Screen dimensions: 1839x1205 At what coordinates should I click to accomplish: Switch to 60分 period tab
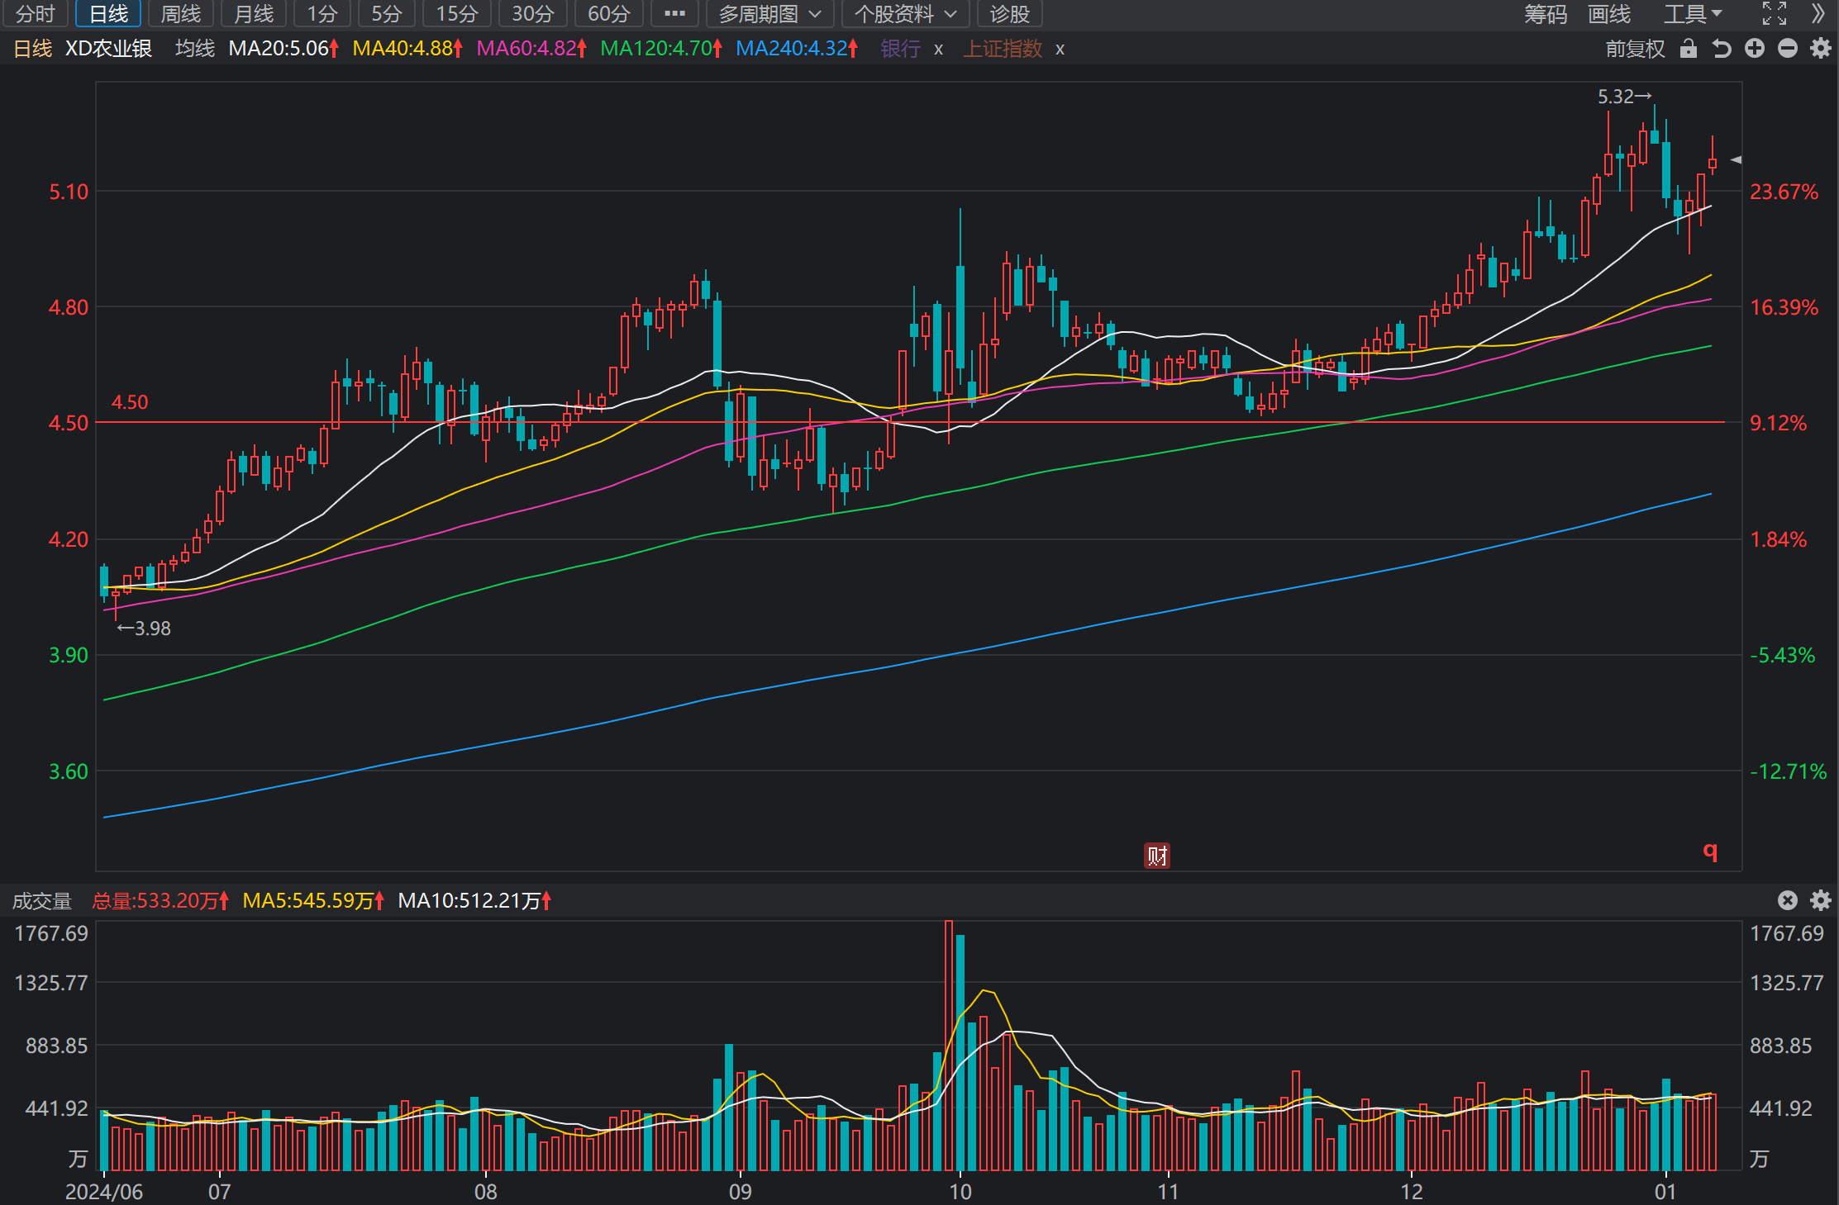click(609, 14)
